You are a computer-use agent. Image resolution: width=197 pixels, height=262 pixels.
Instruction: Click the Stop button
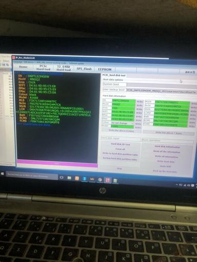[x=120, y=168]
